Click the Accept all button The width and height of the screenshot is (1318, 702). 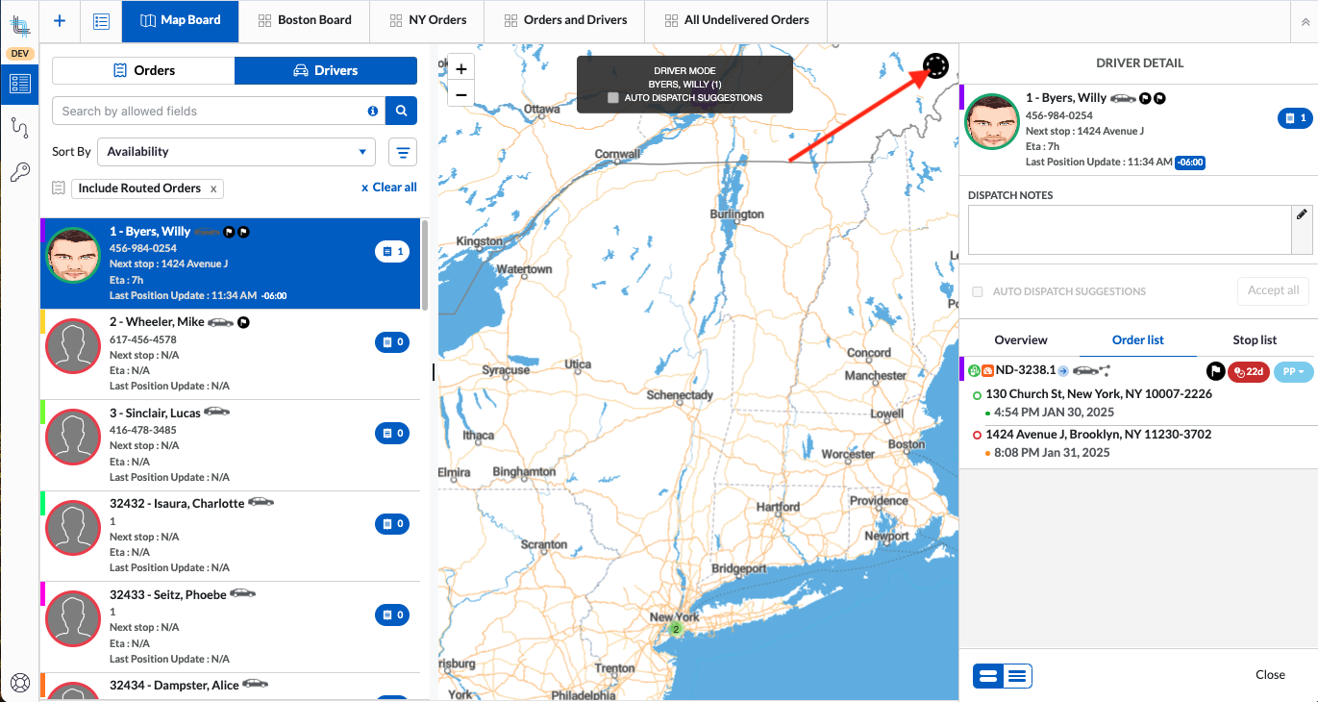pos(1273,290)
